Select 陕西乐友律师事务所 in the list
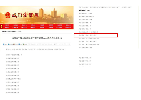 point(12,82)
